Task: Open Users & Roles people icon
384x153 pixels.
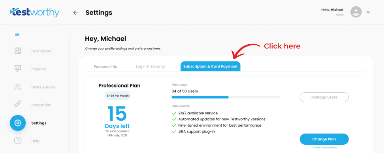Action: pos(18,87)
